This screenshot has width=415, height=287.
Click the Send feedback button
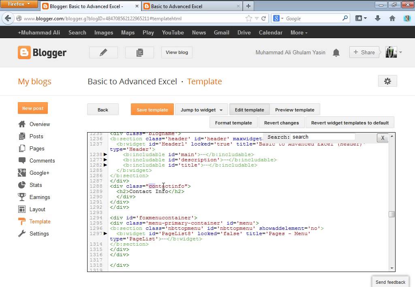390,282
